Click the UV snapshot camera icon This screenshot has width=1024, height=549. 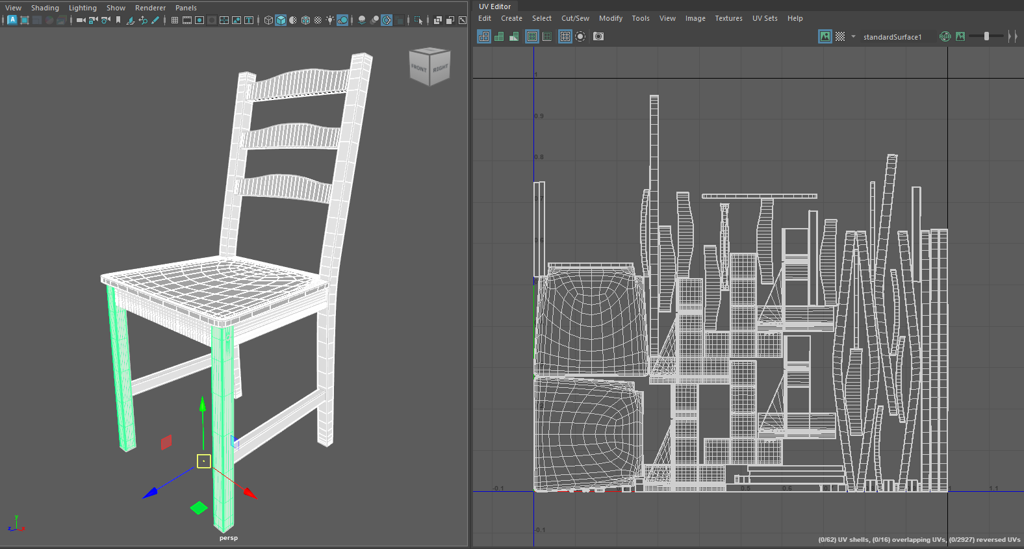(598, 36)
